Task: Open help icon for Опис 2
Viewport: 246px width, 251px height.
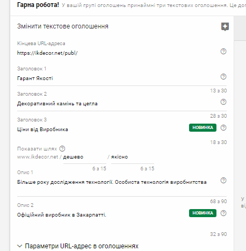Action: [x=223, y=213]
